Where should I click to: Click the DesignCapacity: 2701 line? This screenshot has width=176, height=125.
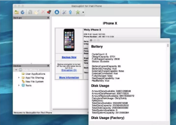tap(104, 57)
